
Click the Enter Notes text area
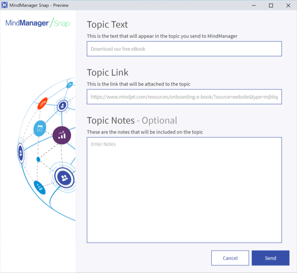(x=184, y=190)
